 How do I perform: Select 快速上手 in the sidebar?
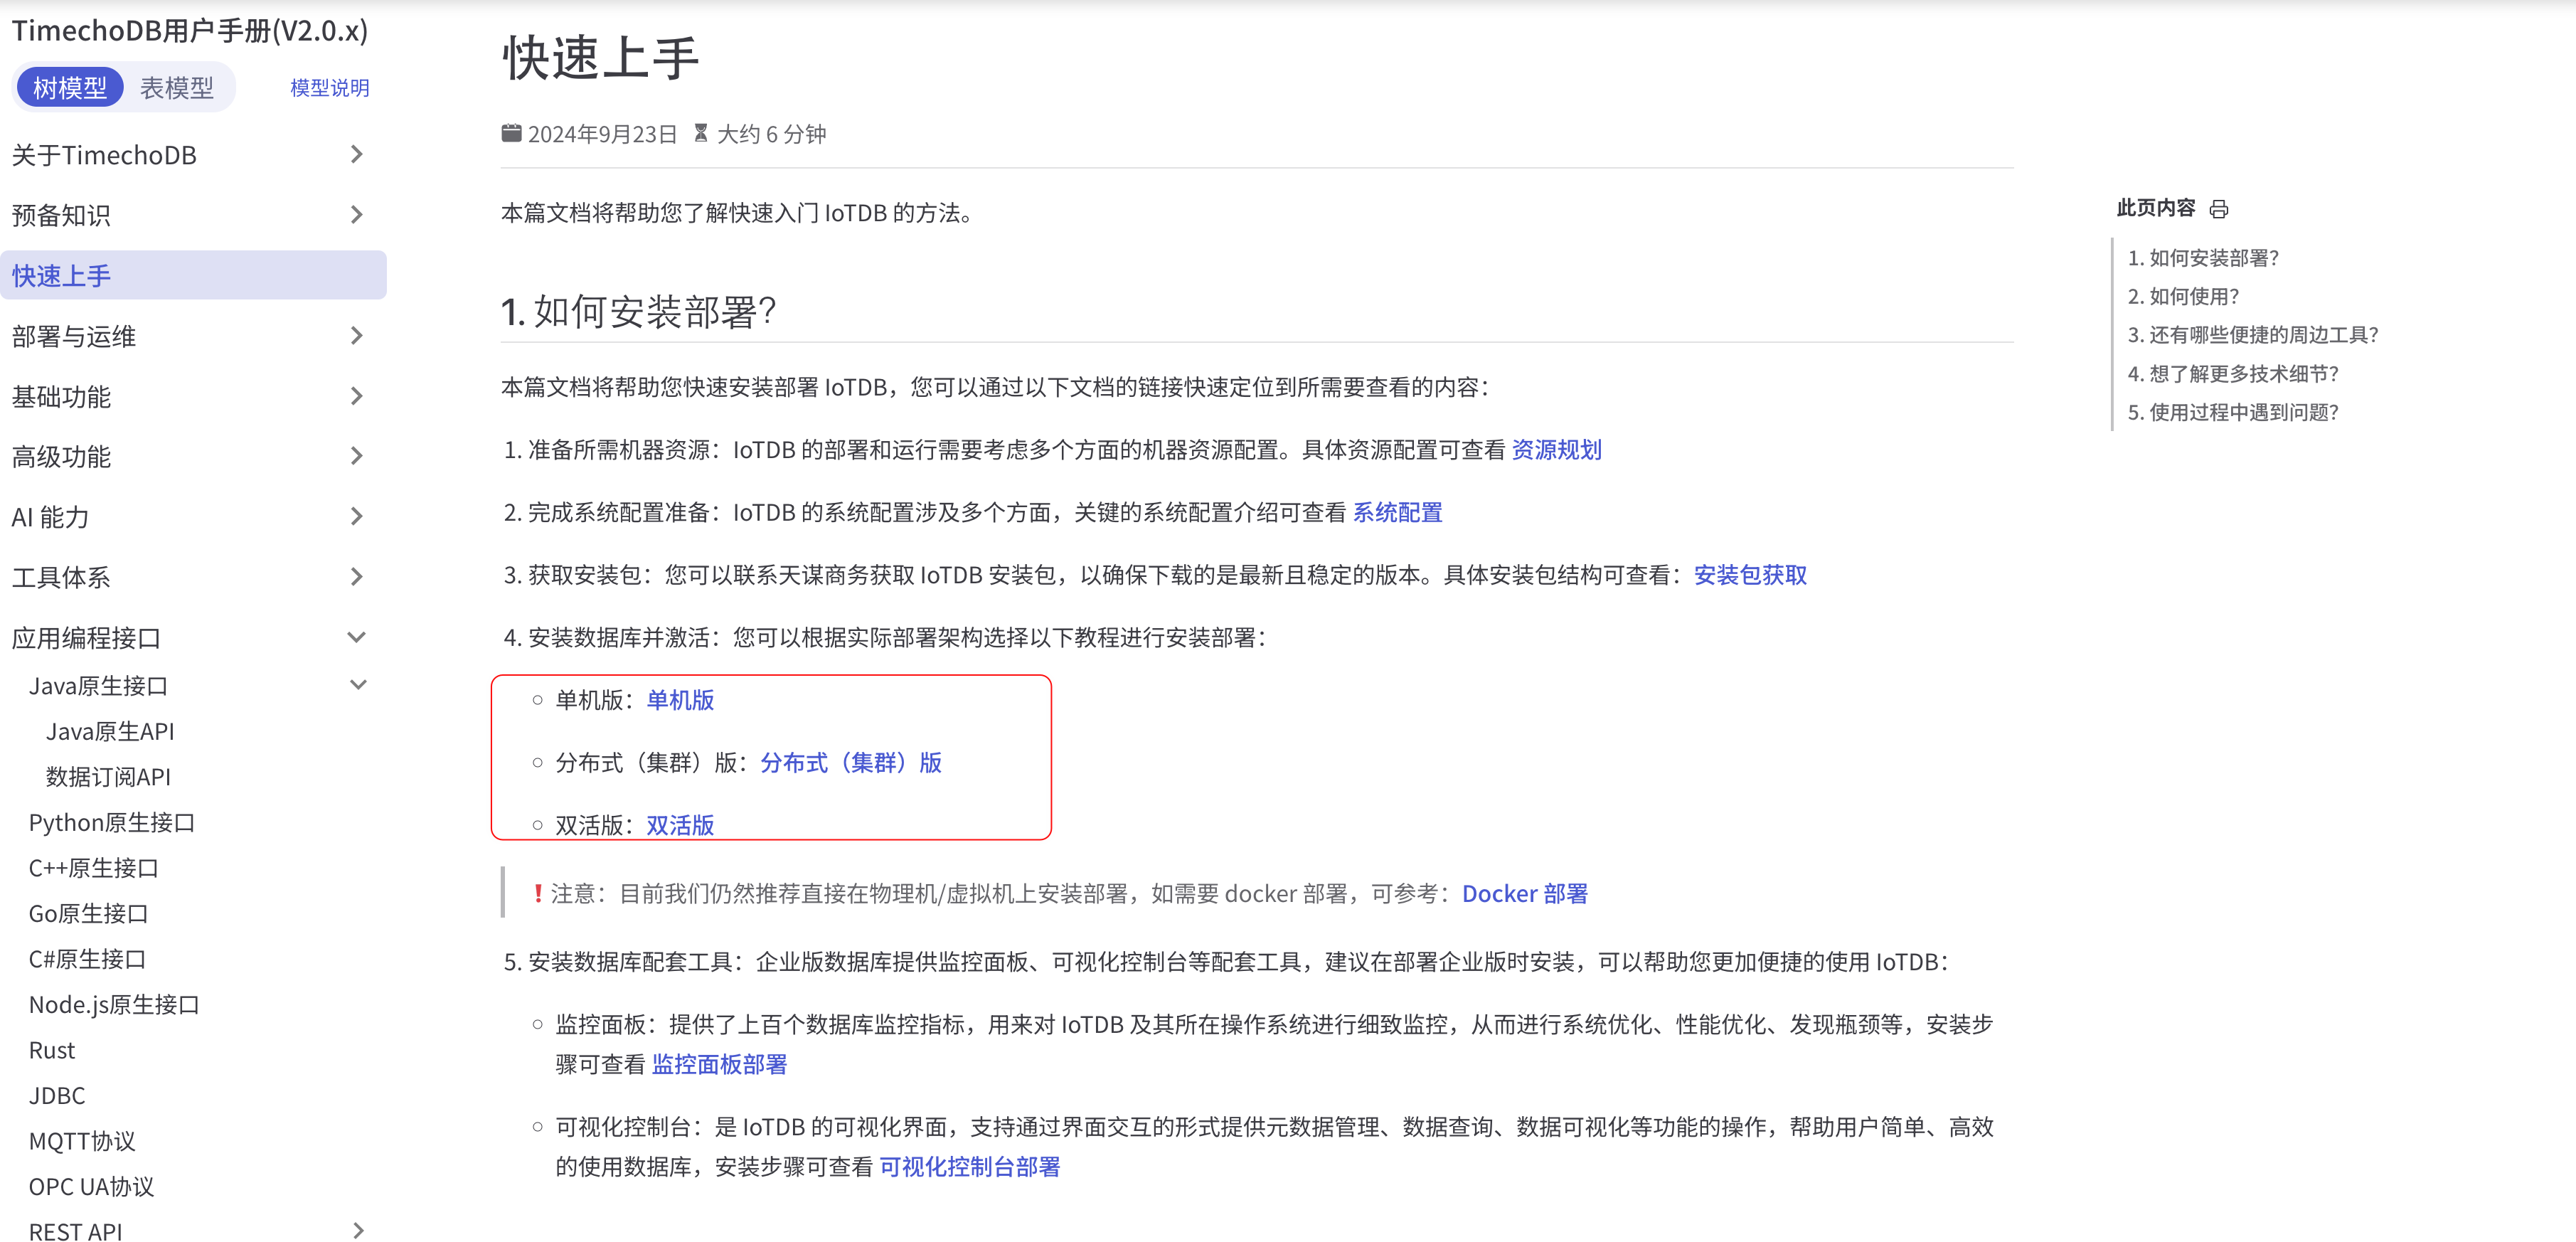click(193, 275)
